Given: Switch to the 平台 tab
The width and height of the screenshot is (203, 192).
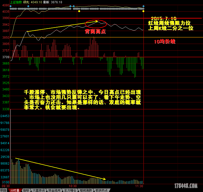Looking at the screenshot, I should 3,190.
